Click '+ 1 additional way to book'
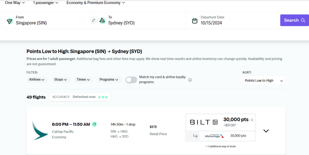 click(x=221, y=146)
